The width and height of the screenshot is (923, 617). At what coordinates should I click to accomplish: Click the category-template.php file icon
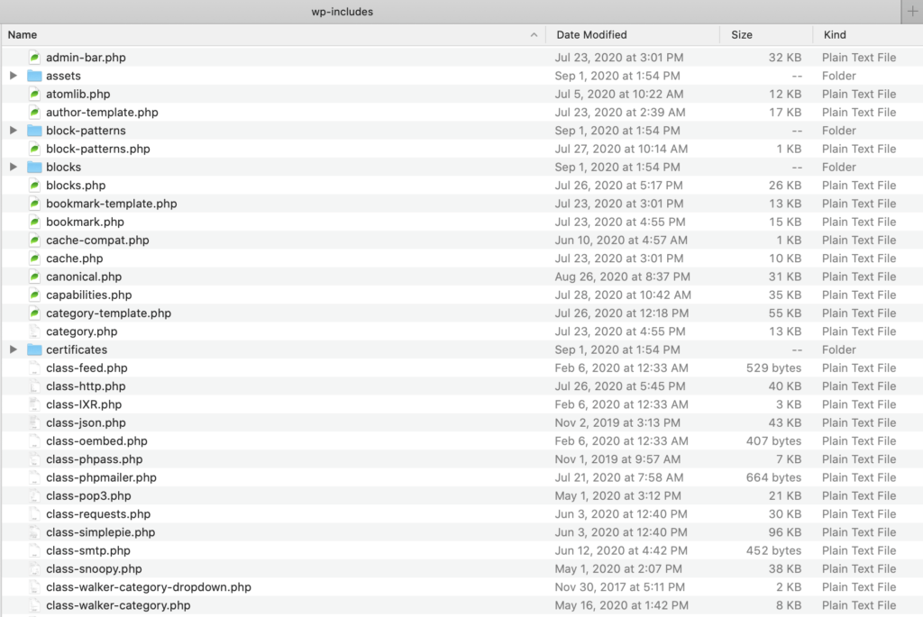coord(35,313)
